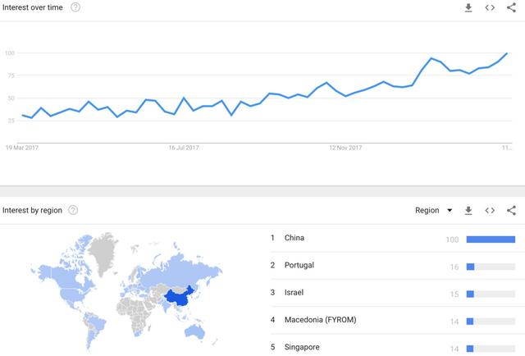The height and width of the screenshot is (356, 525).
Task: Download the Interest by region data
Action: (468, 211)
